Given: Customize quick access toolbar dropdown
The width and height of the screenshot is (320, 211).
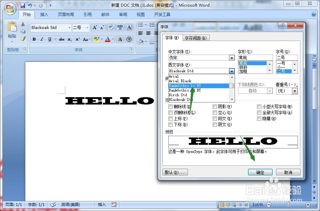Looking at the screenshot, I should point(50,6).
